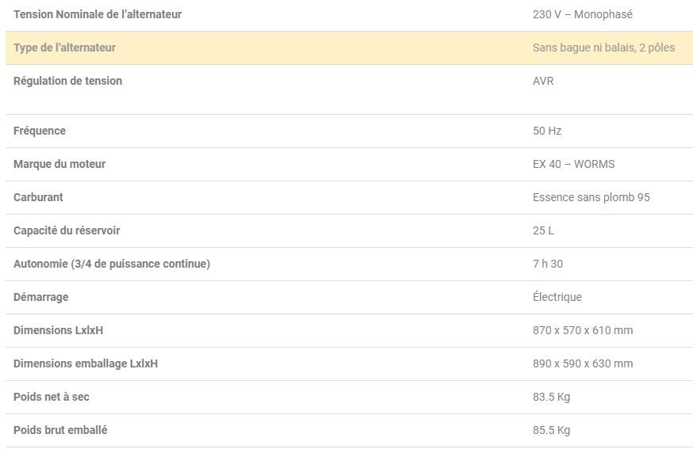Click the "50 Hz" value
693x449 pixels.
point(547,131)
